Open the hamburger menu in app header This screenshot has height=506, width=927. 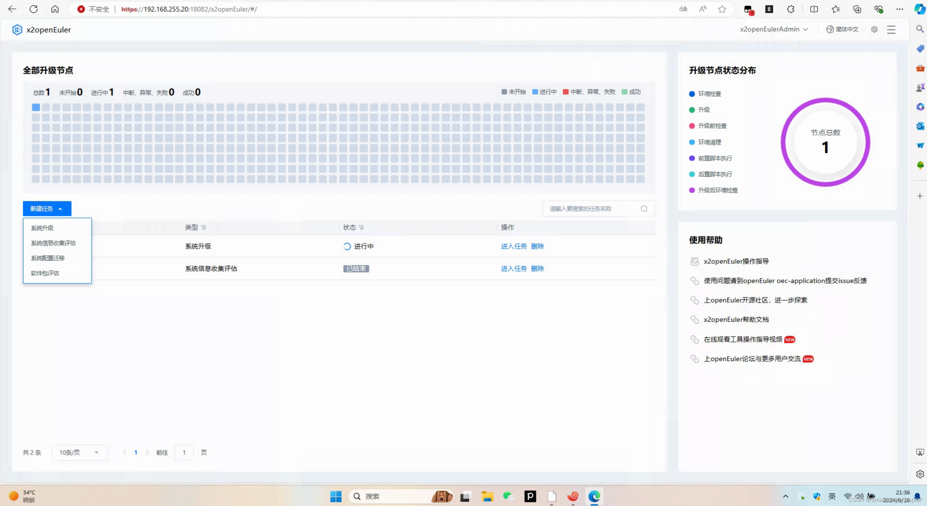pos(891,29)
